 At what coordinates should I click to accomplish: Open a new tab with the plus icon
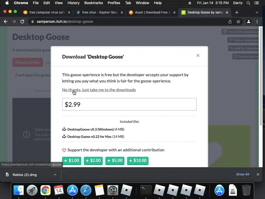click(237, 12)
